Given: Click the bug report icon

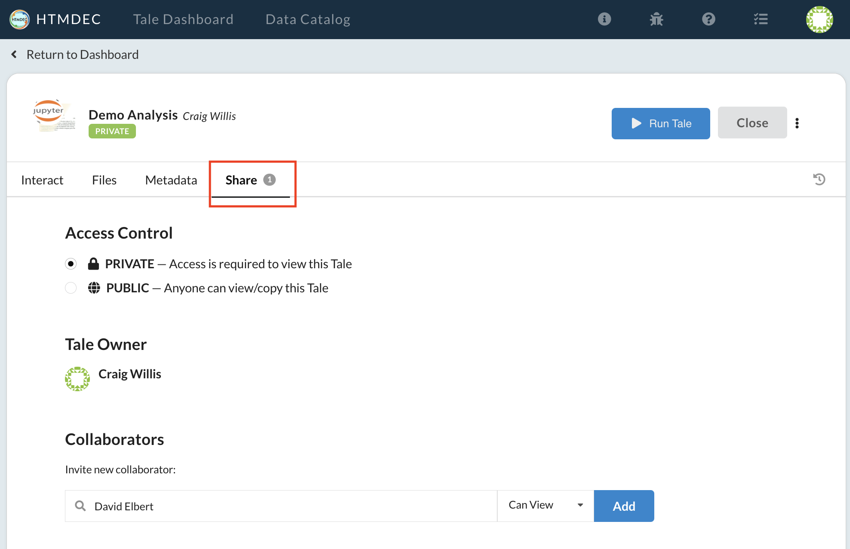Looking at the screenshot, I should [656, 19].
